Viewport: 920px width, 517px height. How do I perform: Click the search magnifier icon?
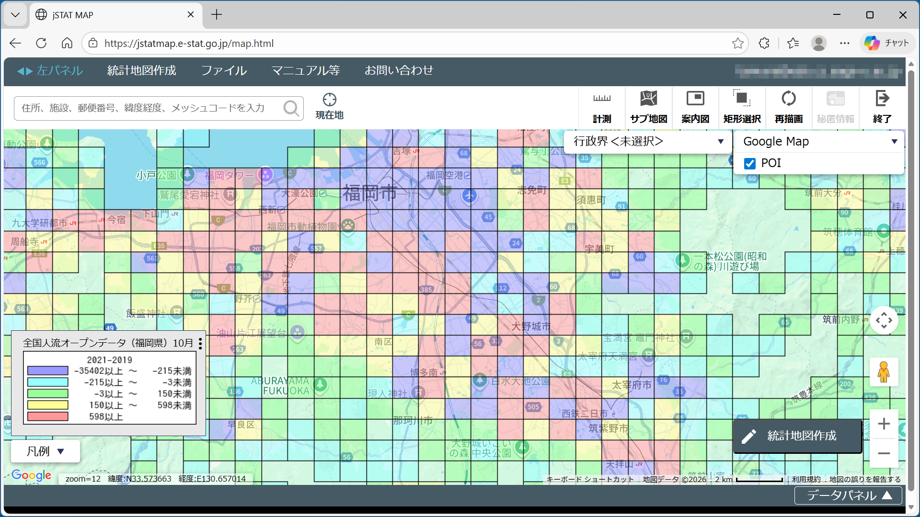point(291,108)
